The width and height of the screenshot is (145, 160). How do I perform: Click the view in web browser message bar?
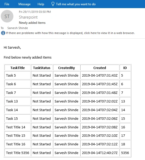[x=70, y=33]
